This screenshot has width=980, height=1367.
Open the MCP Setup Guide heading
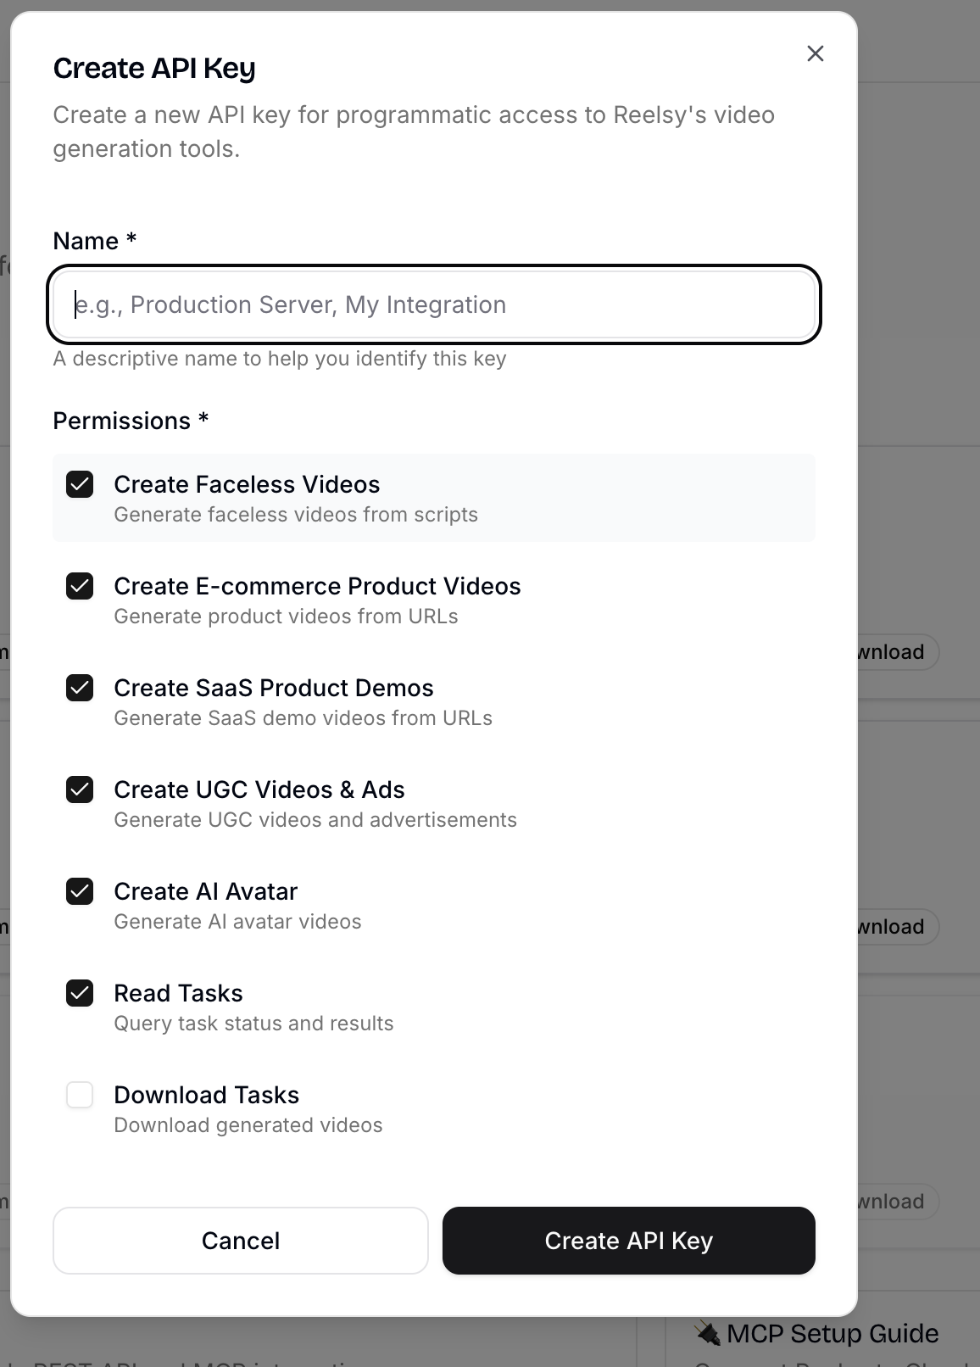click(832, 1334)
